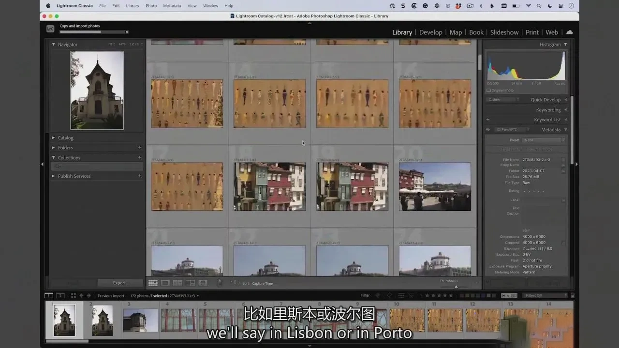
Task: Open the Photo menu
Action: [151, 6]
